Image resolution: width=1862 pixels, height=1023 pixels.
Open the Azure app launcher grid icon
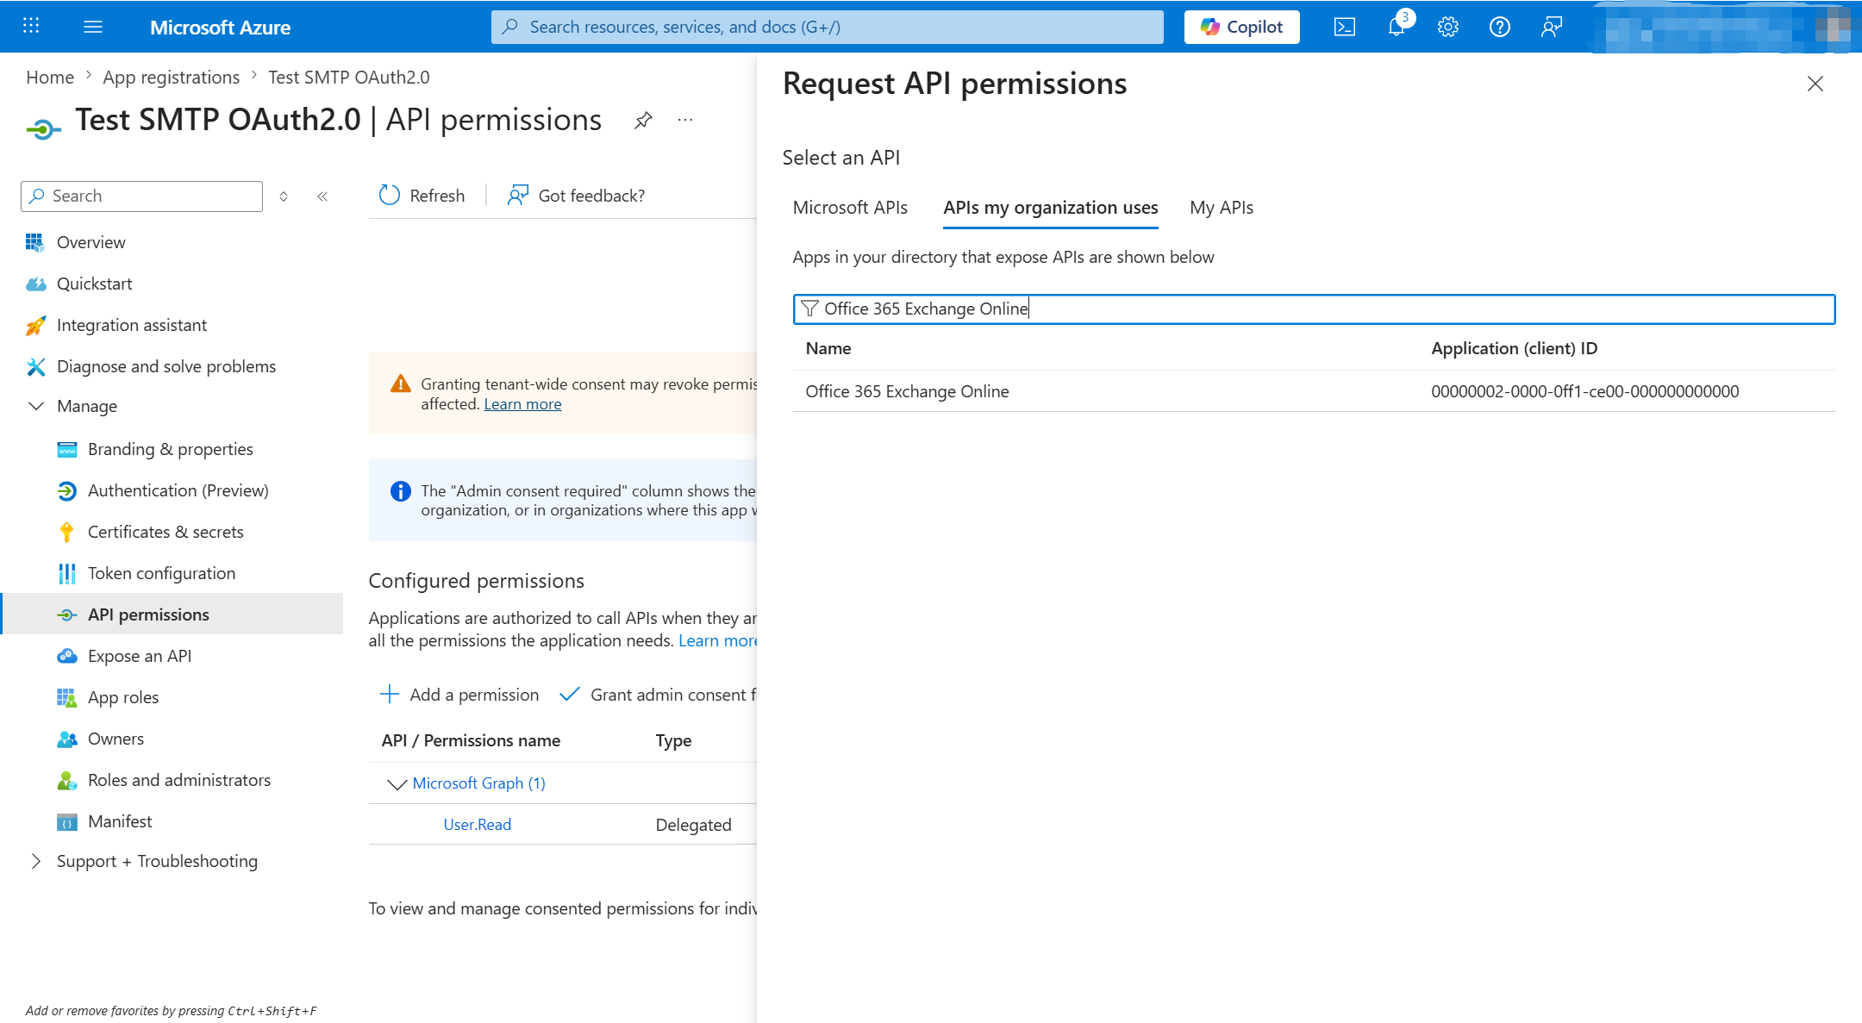[x=31, y=26]
